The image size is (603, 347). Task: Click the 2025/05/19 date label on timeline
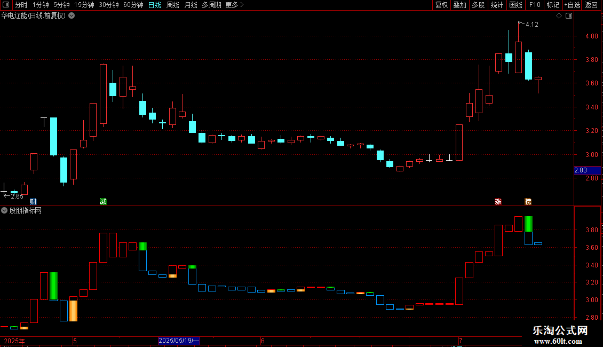coord(179,341)
